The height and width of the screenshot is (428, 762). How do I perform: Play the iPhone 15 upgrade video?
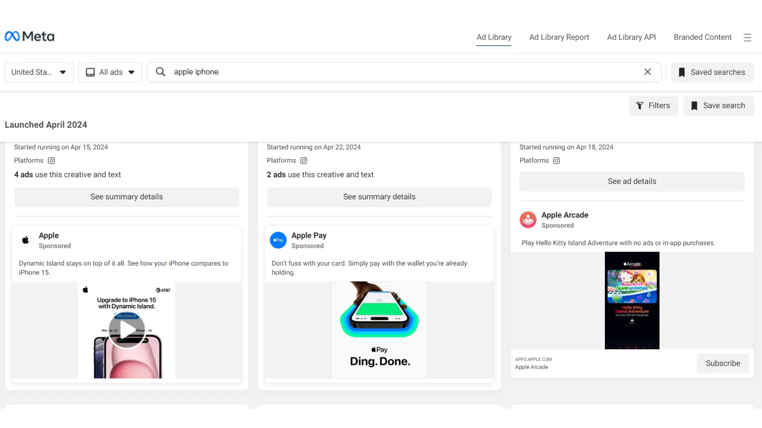pos(127,330)
